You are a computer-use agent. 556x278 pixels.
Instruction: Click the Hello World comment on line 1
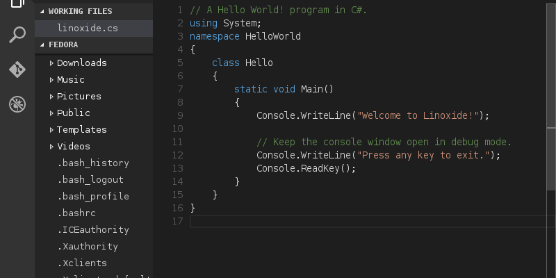pos(279,10)
